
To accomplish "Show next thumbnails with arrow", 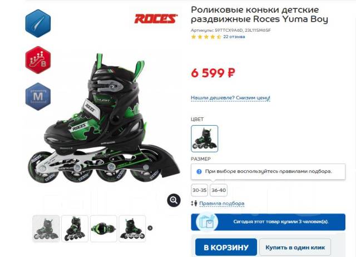I will click(x=150, y=228).
